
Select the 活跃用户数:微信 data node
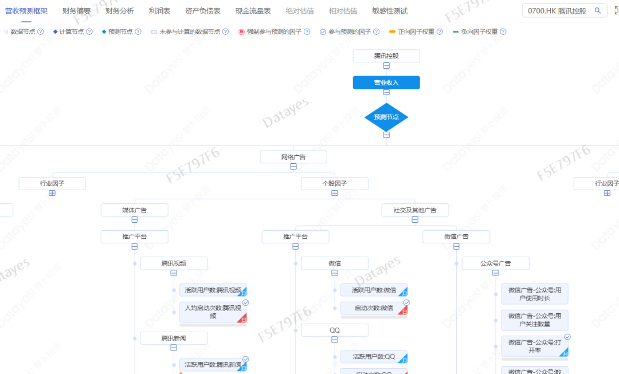click(x=374, y=290)
